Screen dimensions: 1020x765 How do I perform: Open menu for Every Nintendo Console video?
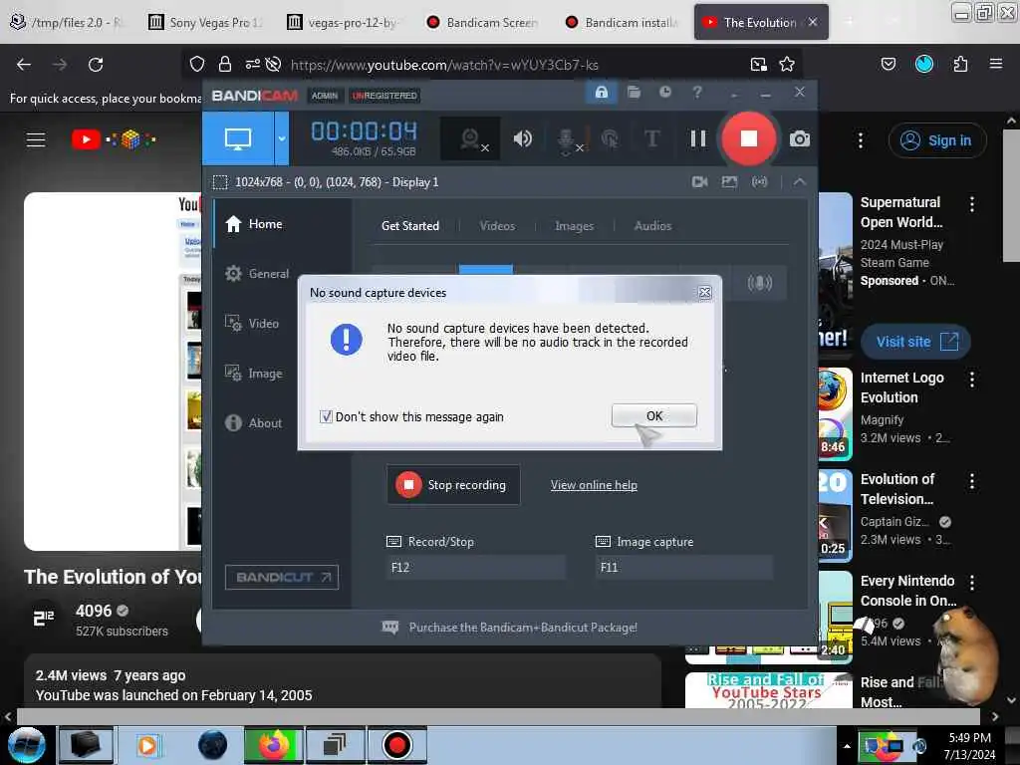(x=972, y=583)
